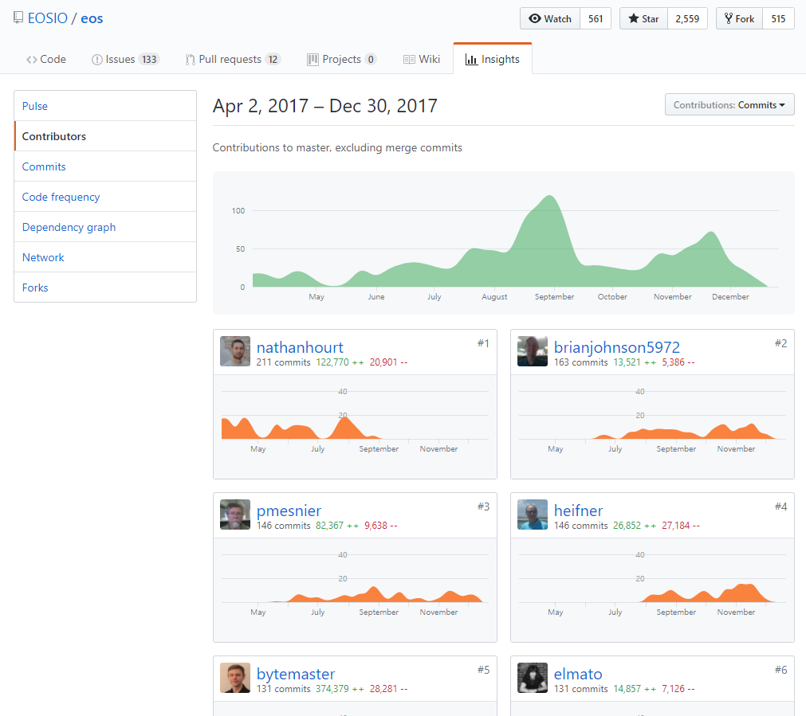Open the EOSIO organization link

click(48, 18)
